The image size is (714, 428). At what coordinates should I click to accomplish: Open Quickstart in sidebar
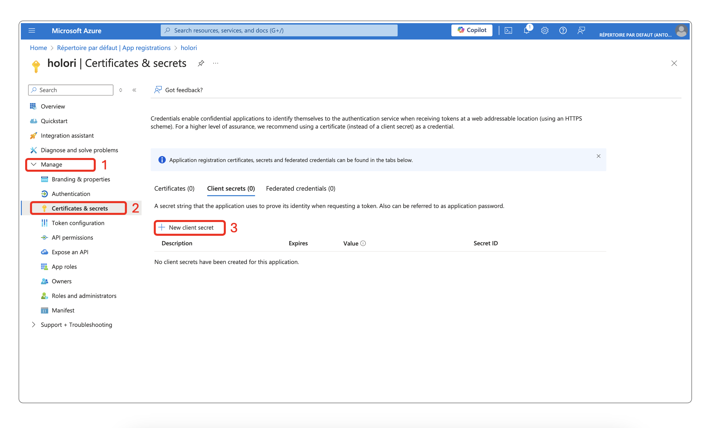tap(54, 121)
